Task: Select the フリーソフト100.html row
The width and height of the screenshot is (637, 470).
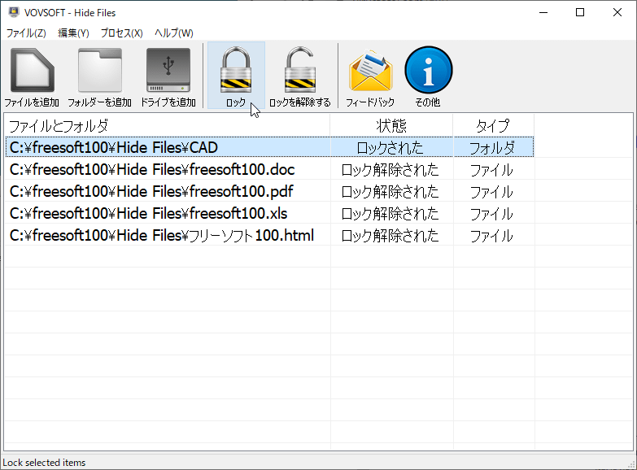Action: point(269,235)
